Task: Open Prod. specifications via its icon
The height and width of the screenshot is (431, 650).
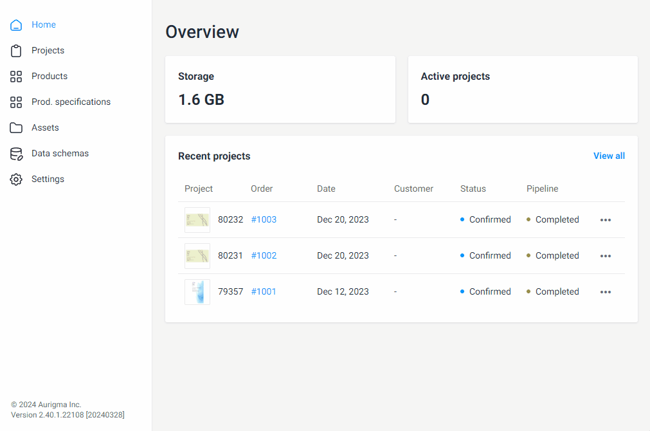Action: 16,102
